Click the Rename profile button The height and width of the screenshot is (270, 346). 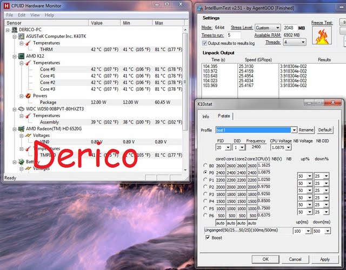pyautogui.click(x=306, y=130)
